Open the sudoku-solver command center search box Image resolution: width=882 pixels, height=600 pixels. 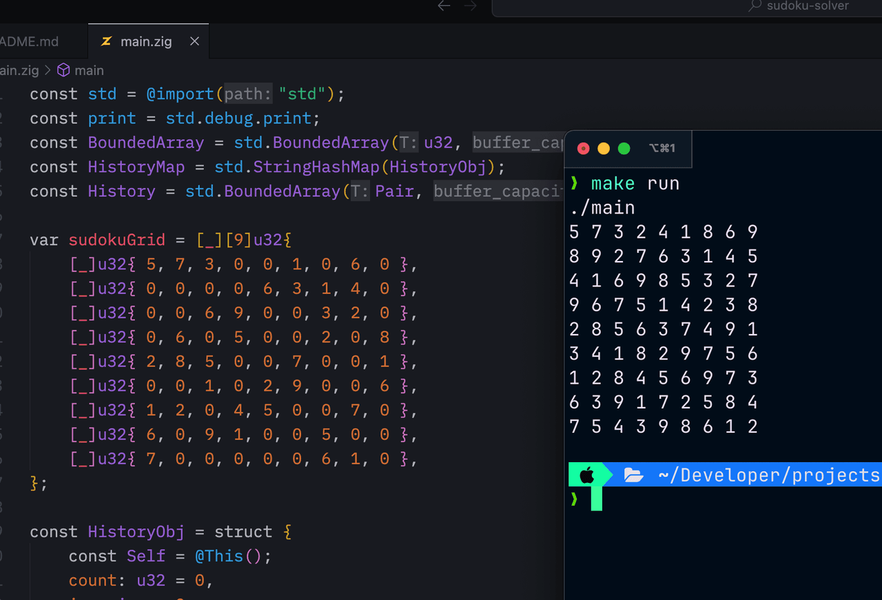[689, 7]
